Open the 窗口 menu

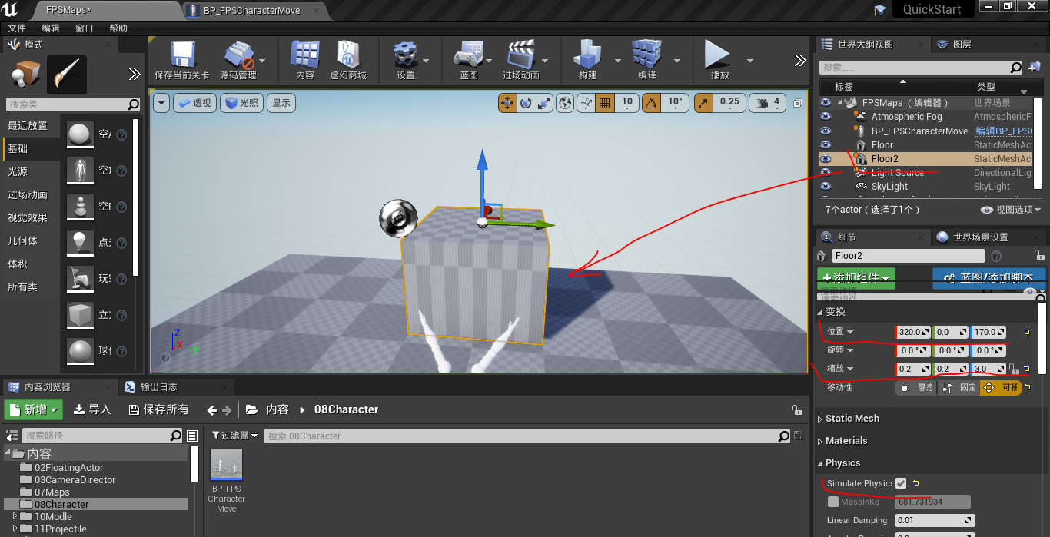[x=85, y=28]
